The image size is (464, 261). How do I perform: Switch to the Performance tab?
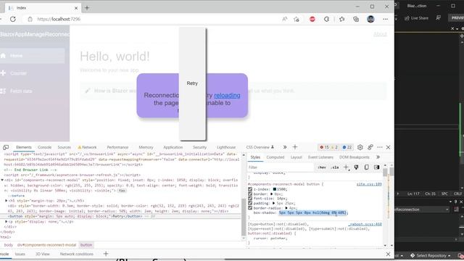click(x=117, y=147)
